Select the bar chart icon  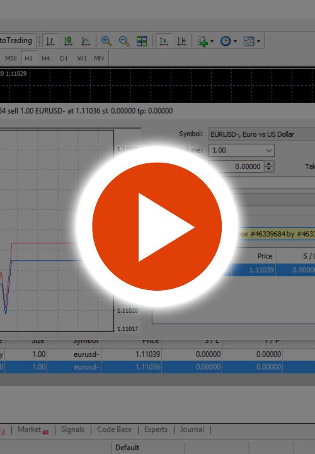[x=50, y=41]
